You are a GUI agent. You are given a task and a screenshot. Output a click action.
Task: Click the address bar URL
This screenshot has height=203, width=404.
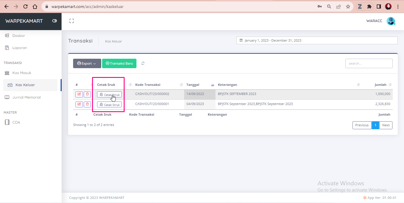87,6
